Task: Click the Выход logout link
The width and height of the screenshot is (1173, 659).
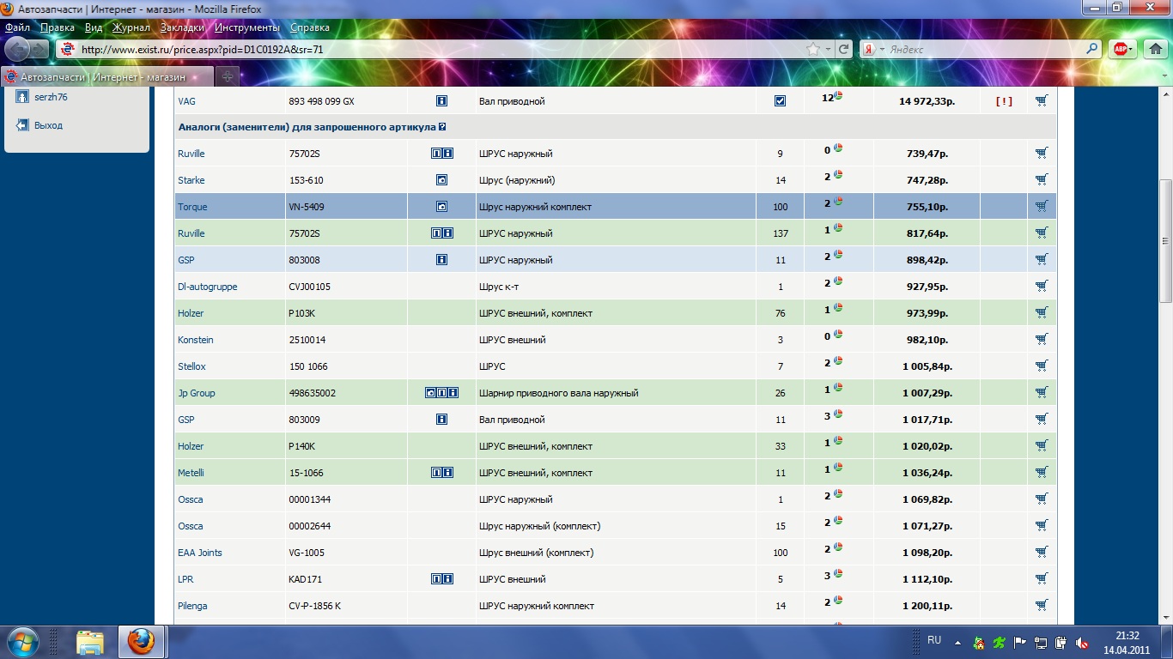Action: pos(48,125)
